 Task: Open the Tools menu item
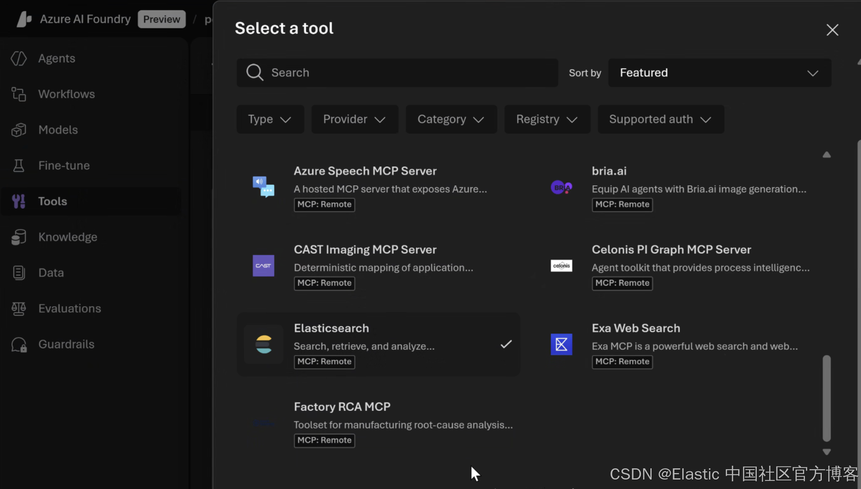[53, 201]
